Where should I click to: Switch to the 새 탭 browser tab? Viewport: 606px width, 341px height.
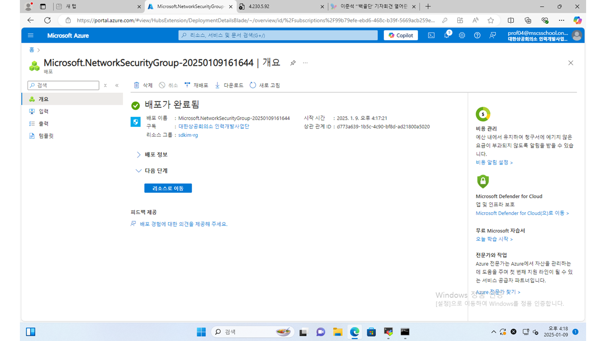tap(98, 7)
